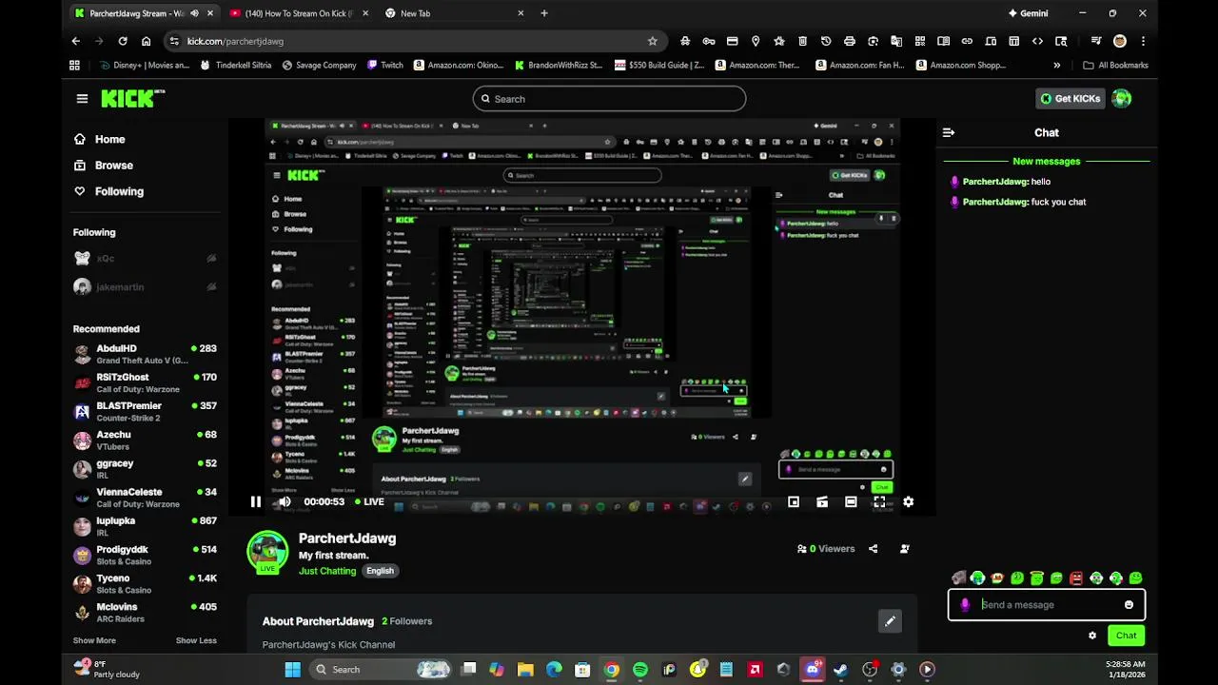This screenshot has height=685, width=1218.
Task: Open Spotify from the taskbar
Action: click(x=640, y=670)
